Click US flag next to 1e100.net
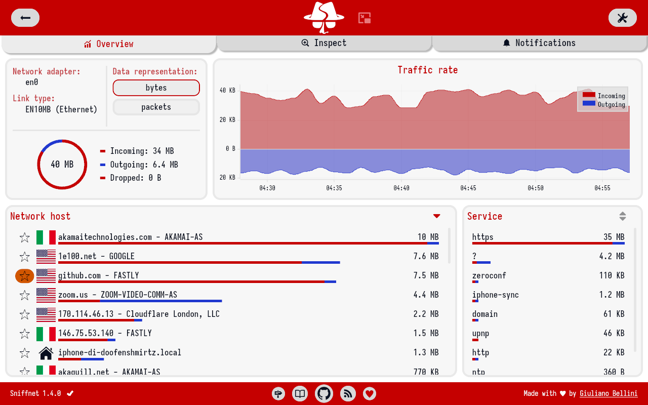This screenshot has height=405, width=648. [46, 256]
